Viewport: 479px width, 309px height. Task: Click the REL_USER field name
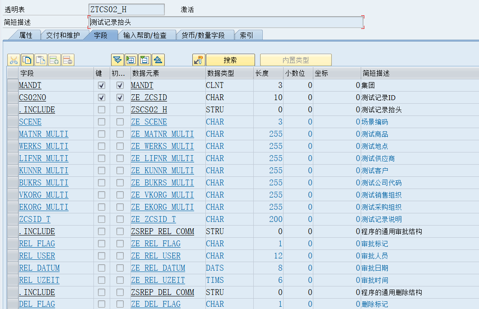click(37, 256)
